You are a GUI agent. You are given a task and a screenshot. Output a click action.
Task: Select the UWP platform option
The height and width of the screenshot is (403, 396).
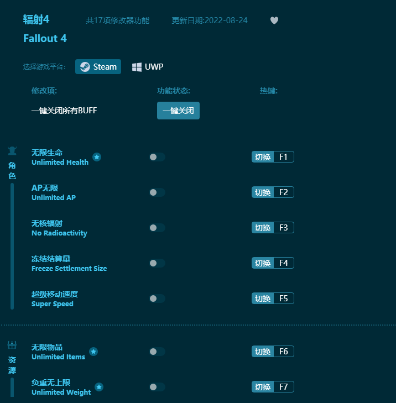click(x=148, y=67)
